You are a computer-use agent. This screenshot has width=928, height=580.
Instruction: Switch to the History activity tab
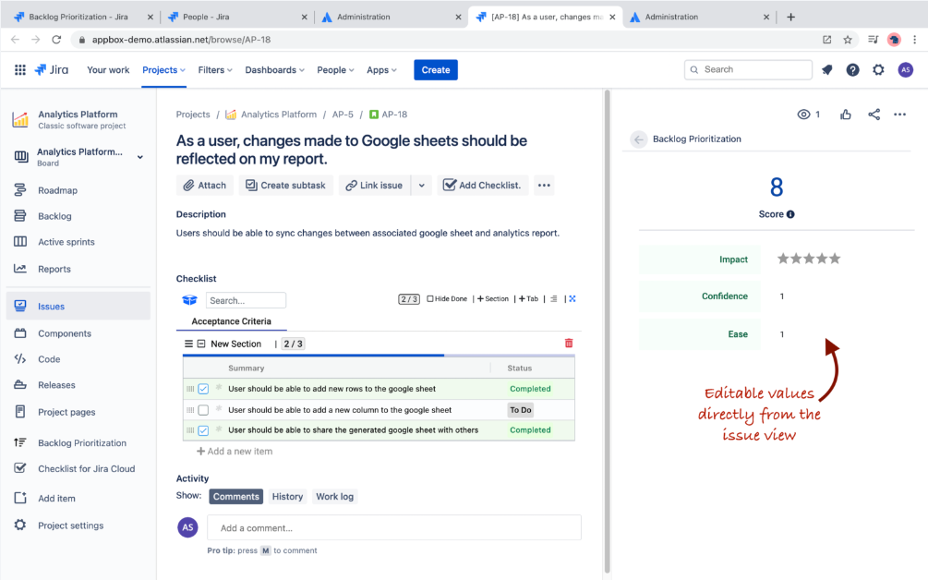[287, 497]
